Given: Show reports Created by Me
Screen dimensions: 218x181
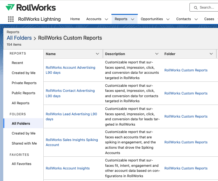Looking at the screenshot, I should [23, 73].
